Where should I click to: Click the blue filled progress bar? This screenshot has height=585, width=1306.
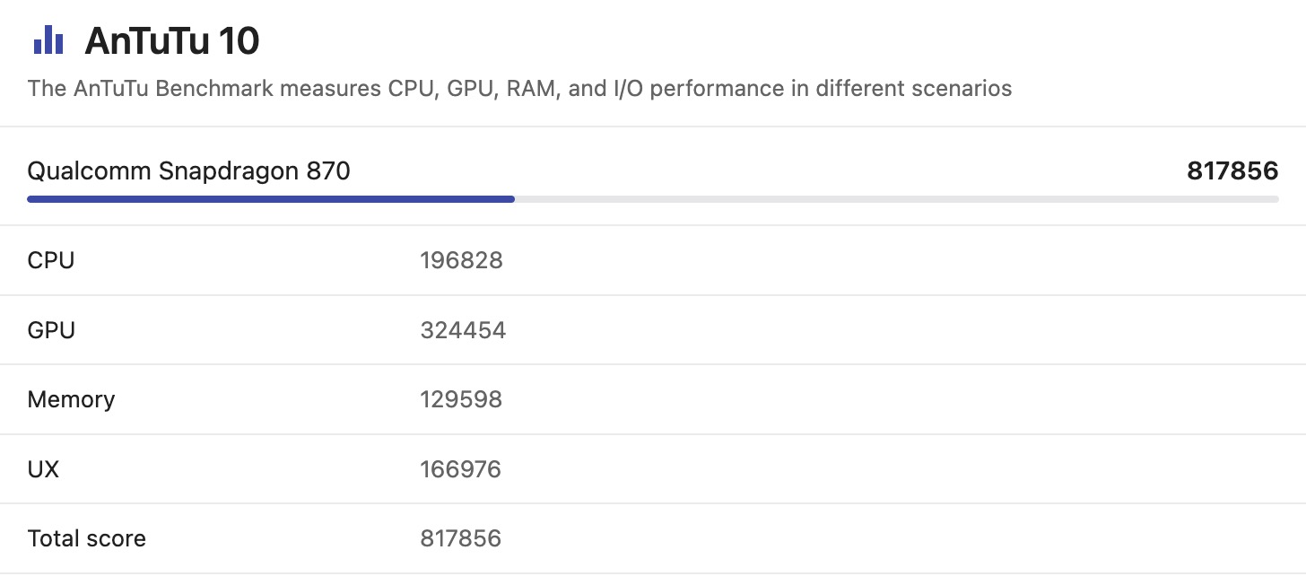point(271,199)
